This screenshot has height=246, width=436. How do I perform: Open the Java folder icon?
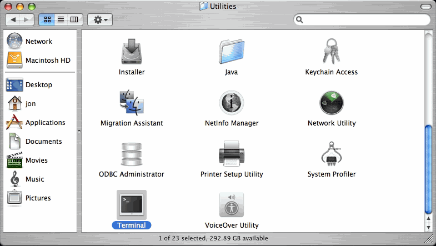click(232, 52)
